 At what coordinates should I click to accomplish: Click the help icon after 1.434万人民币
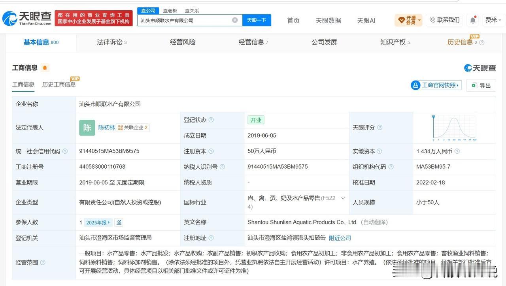(457, 151)
